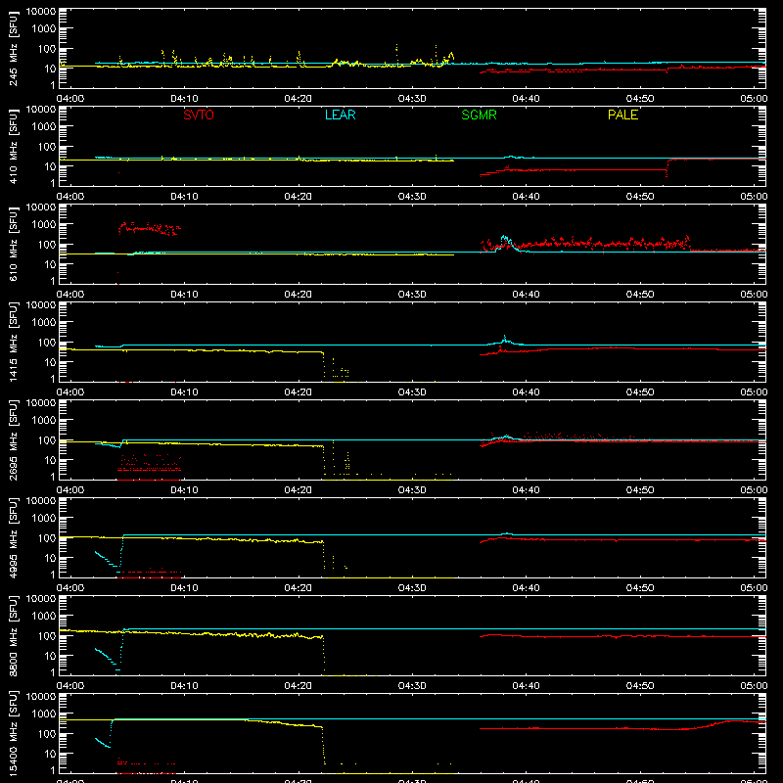This screenshot has height=783, width=783.
Task: Click the 100 label on the 2695 MHz axis
Action: point(47,440)
